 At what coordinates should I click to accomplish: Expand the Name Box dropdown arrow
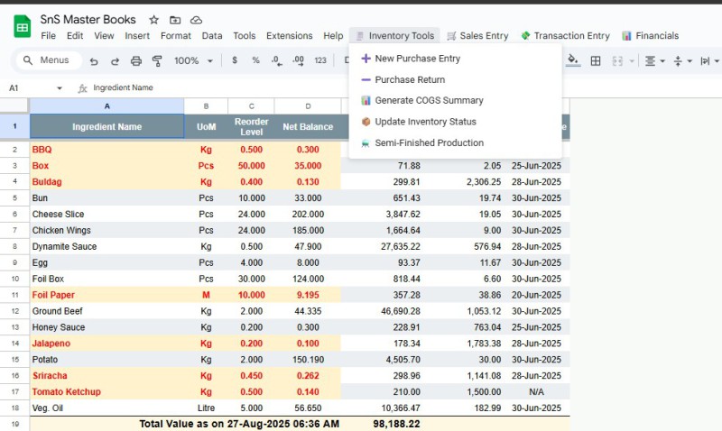pos(60,88)
